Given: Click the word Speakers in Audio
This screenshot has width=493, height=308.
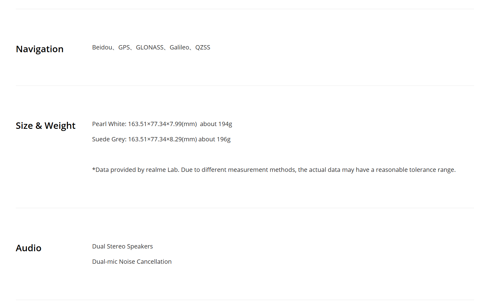Looking at the screenshot, I should click(140, 246).
